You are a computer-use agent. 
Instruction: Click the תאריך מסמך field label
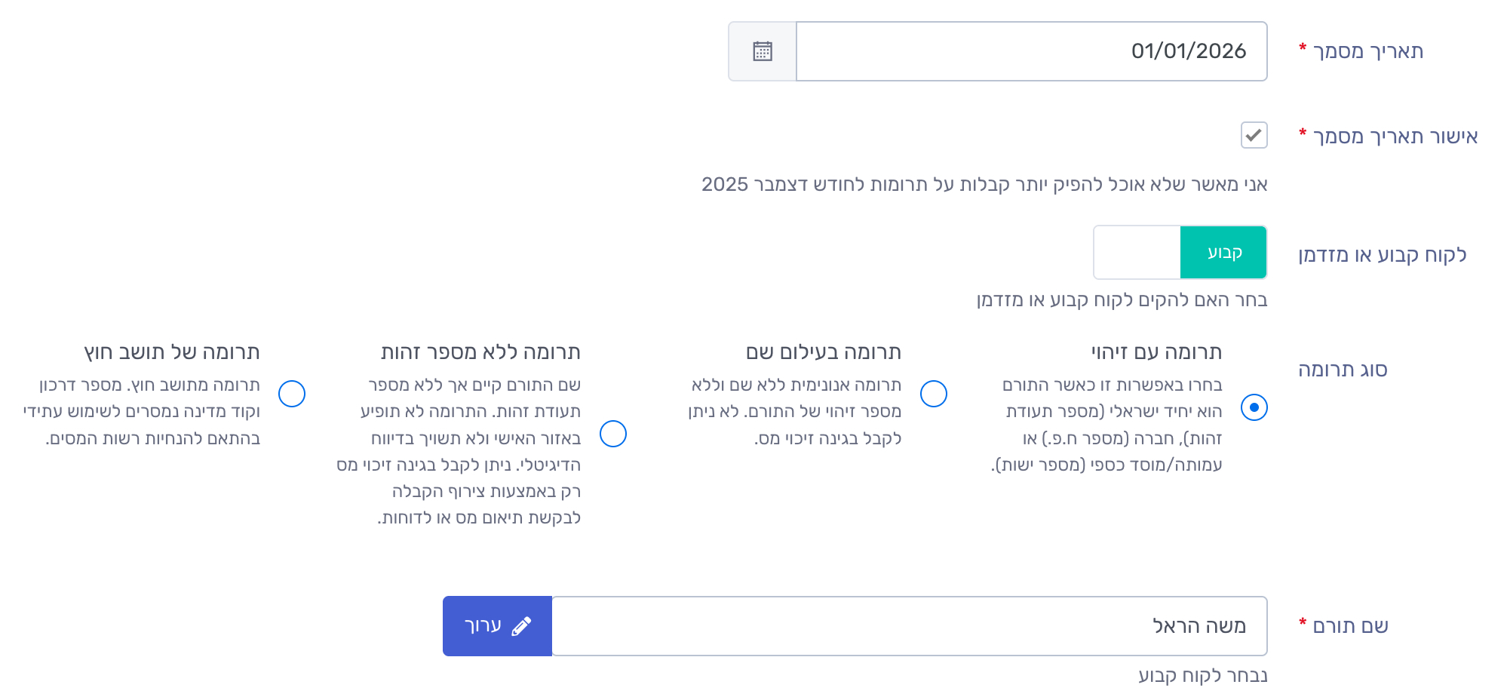tap(1367, 51)
